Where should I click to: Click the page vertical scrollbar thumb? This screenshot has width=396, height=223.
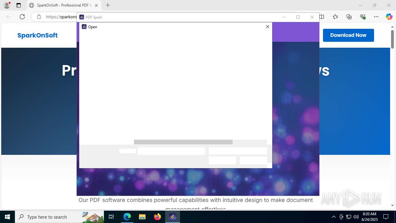392,39
